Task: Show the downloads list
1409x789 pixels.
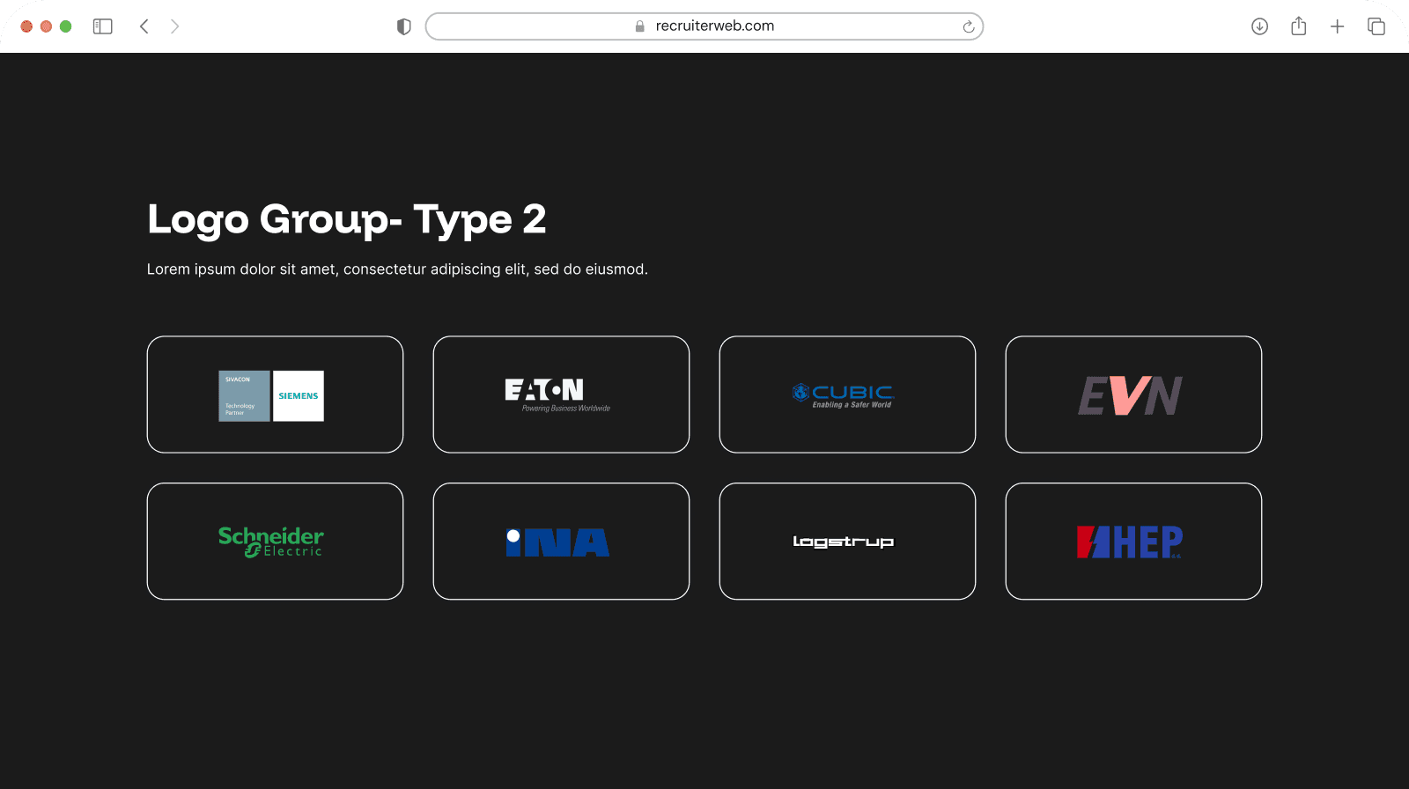Action: pos(1259,26)
